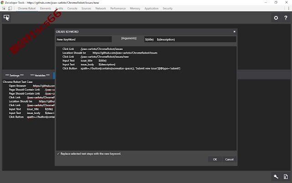Open the help question mark icon
Screen dimensions: 292x183
coord(286,18)
